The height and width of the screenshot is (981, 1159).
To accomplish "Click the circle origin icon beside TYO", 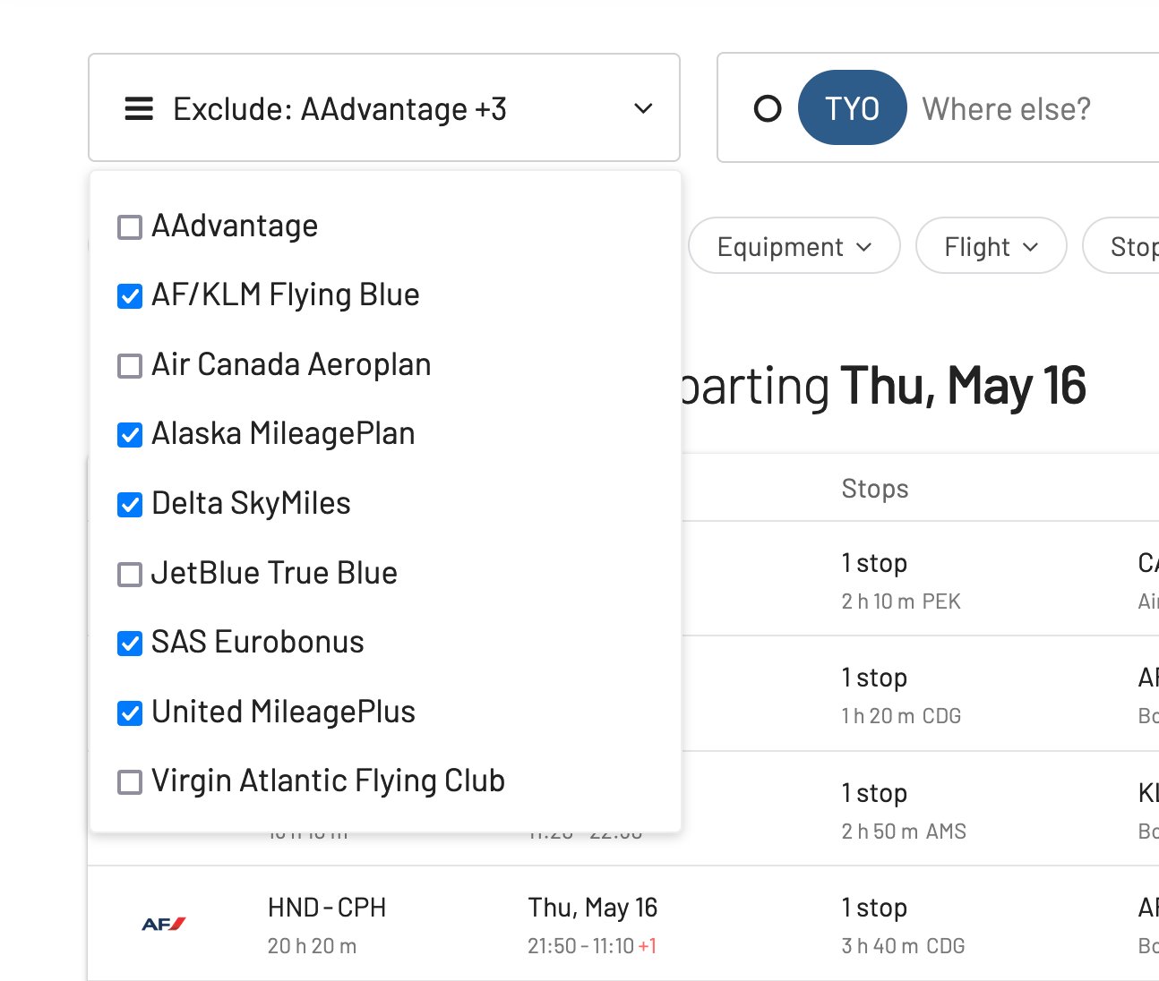I will (768, 109).
